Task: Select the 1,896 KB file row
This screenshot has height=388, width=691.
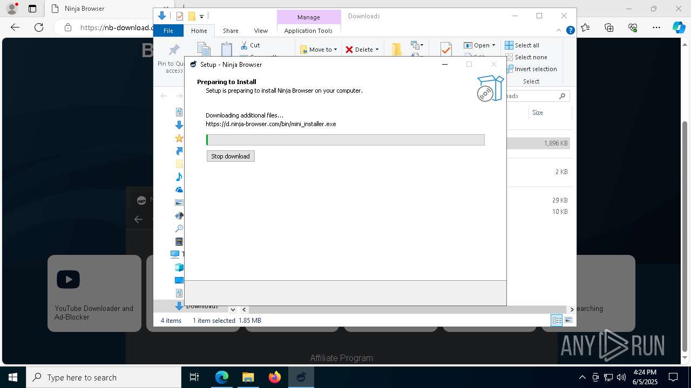Action: [x=538, y=143]
